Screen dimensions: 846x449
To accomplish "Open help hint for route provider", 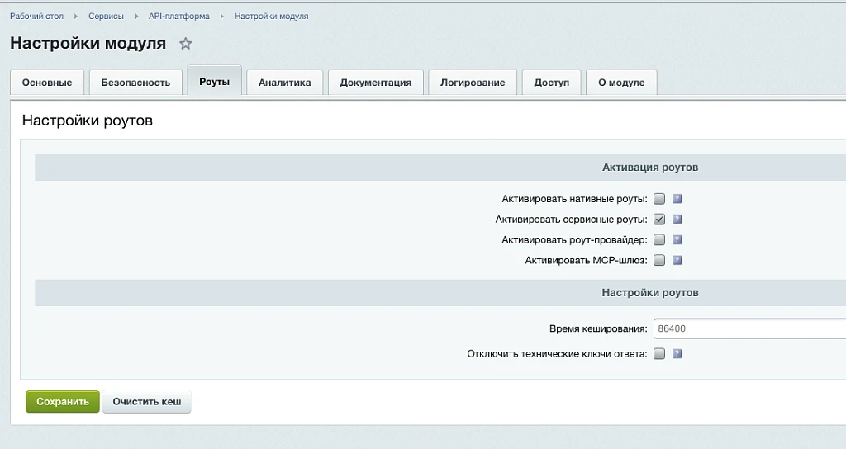I will coord(677,240).
